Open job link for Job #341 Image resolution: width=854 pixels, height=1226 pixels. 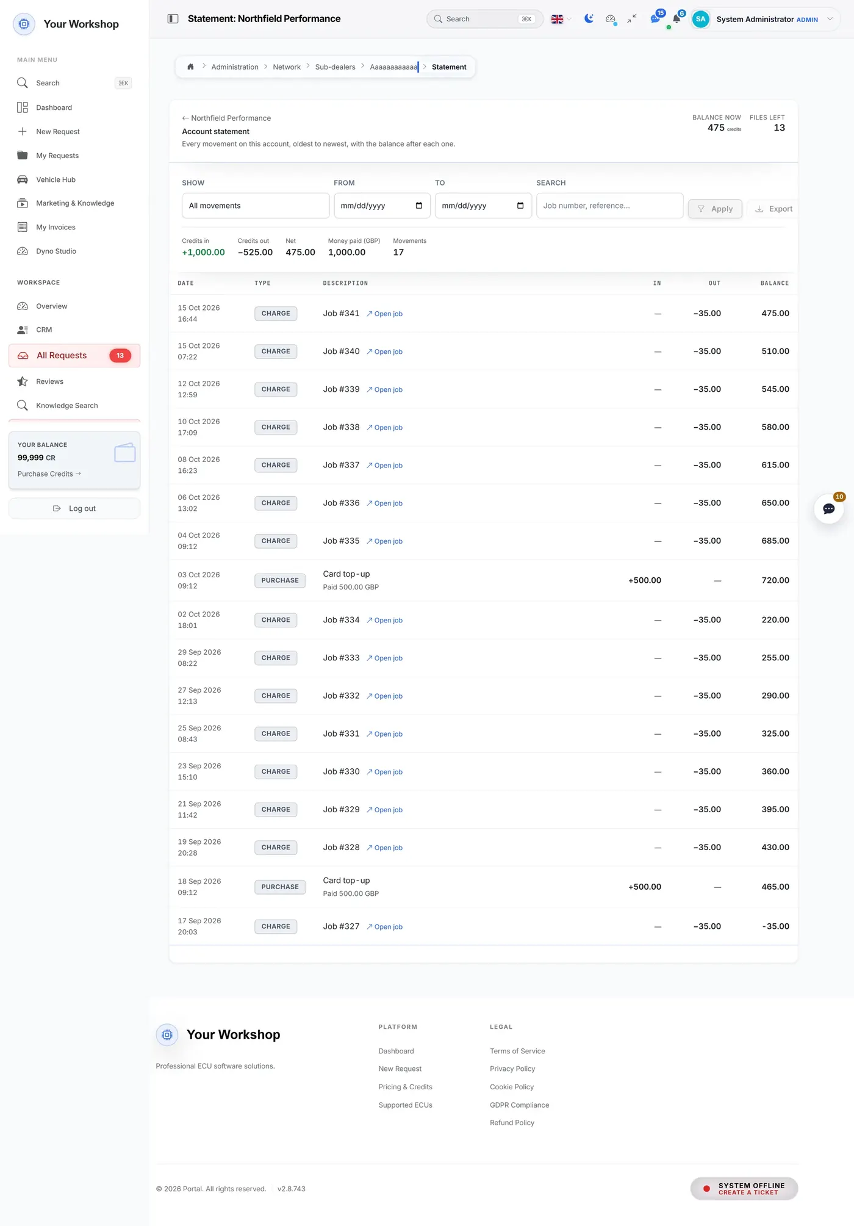(x=384, y=314)
